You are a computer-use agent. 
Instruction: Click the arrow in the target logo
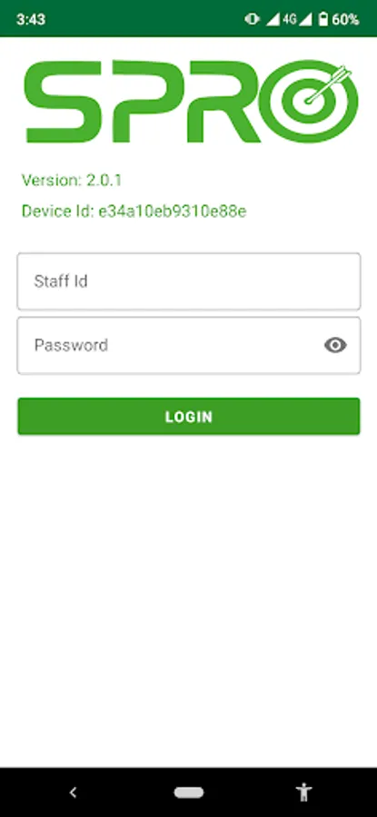pos(329,84)
